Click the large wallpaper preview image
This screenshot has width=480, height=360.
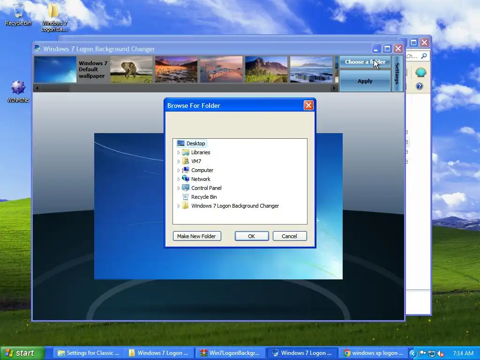point(218,206)
